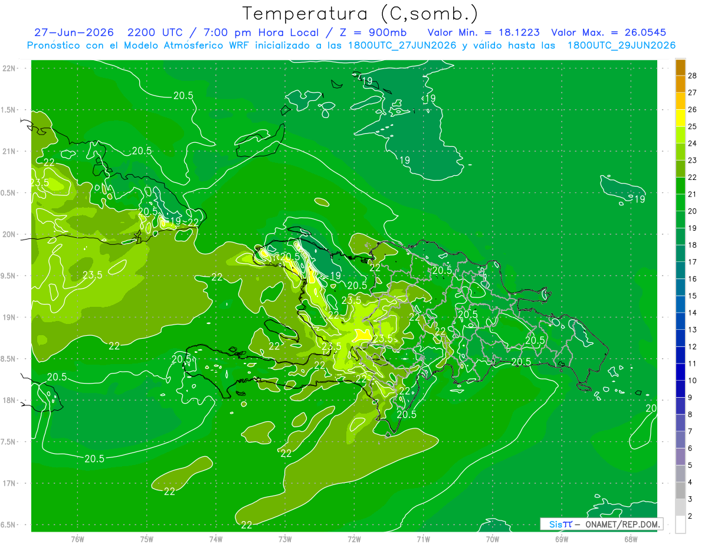Click the '9' value on color scale
This screenshot has height=547, width=708.
pyautogui.click(x=690, y=398)
